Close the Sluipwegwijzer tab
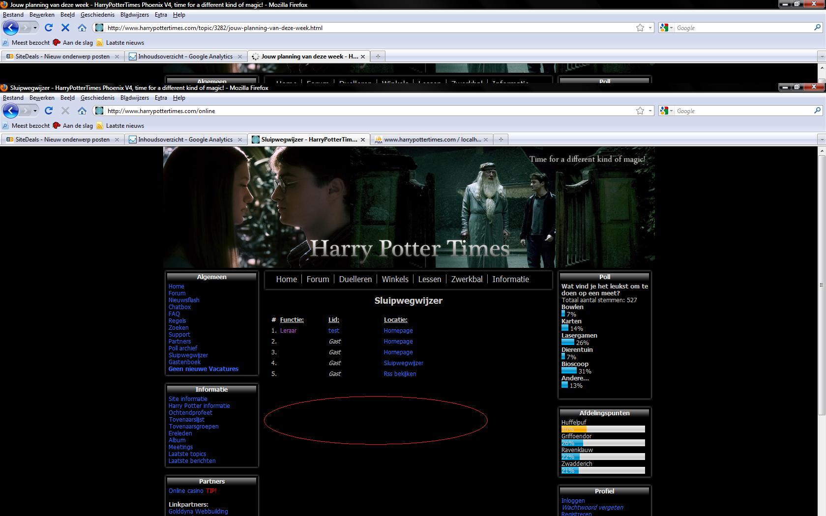 363,140
